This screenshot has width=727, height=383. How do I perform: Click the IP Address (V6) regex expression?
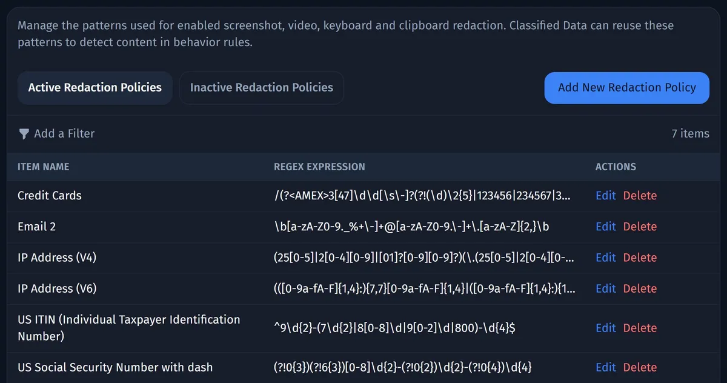tap(424, 288)
